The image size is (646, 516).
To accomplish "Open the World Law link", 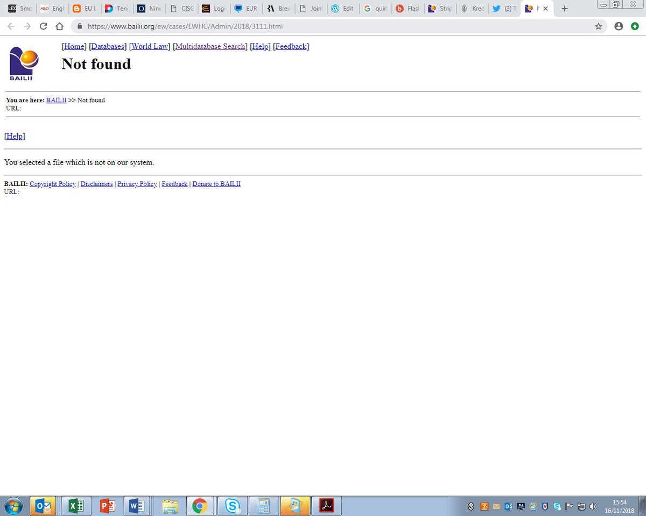I will coord(150,46).
